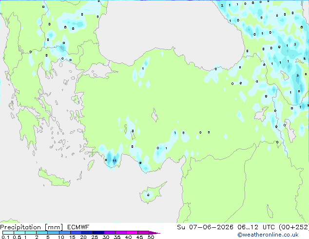The width and height of the screenshot is (309, 239).
Task: Click the '3' precipitation value in the Caucasus region
Action: (x=298, y=76)
